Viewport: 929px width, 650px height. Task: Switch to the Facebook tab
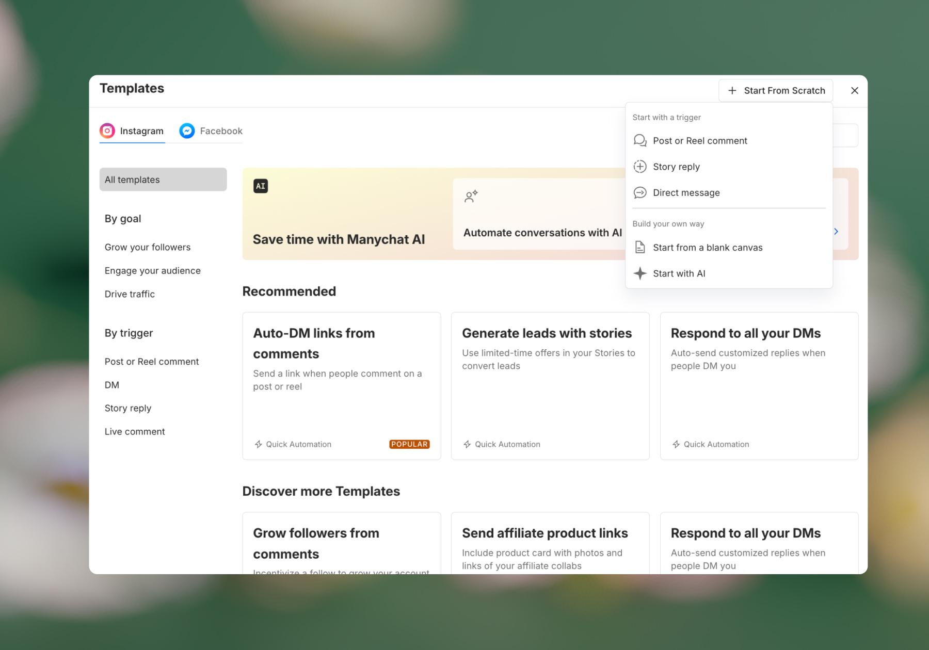(x=211, y=131)
